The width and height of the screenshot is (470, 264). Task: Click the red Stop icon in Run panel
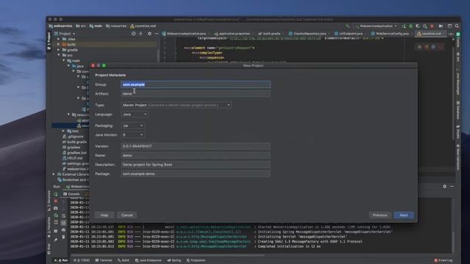tap(56, 201)
